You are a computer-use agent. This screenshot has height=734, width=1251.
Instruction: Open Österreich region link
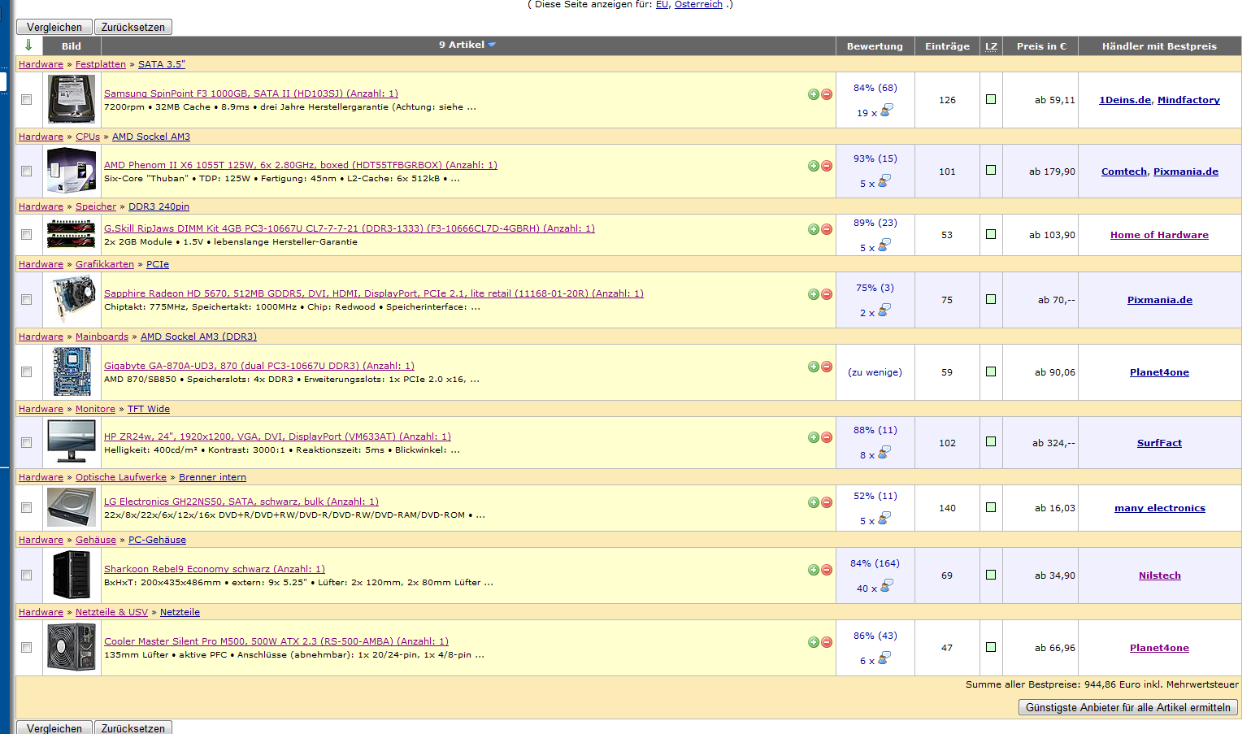pyautogui.click(x=698, y=4)
